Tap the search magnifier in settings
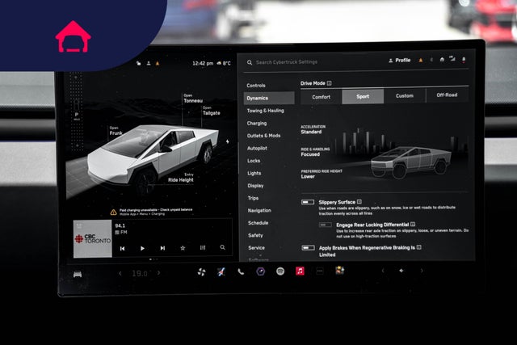Image resolution: width=517 pixels, height=345 pixels. (x=250, y=62)
